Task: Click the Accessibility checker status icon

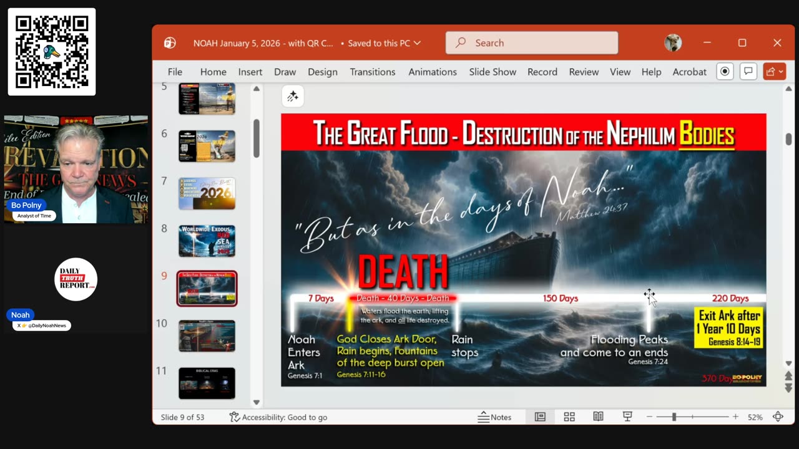Action: click(x=235, y=417)
